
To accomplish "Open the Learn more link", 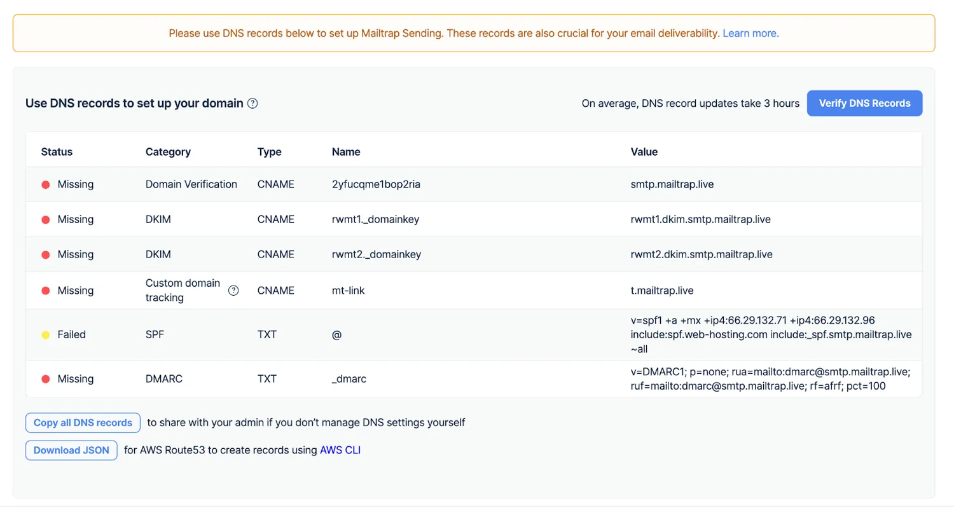I will [x=750, y=33].
